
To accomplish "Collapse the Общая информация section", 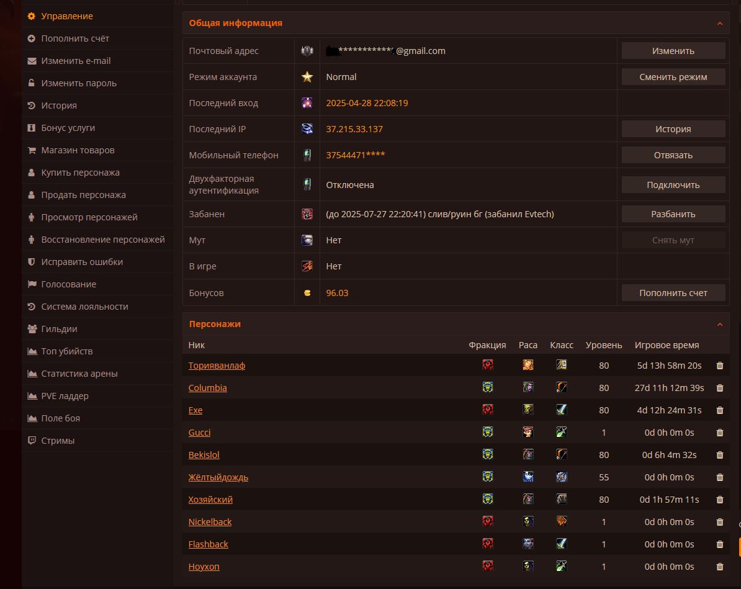I will click(x=720, y=23).
